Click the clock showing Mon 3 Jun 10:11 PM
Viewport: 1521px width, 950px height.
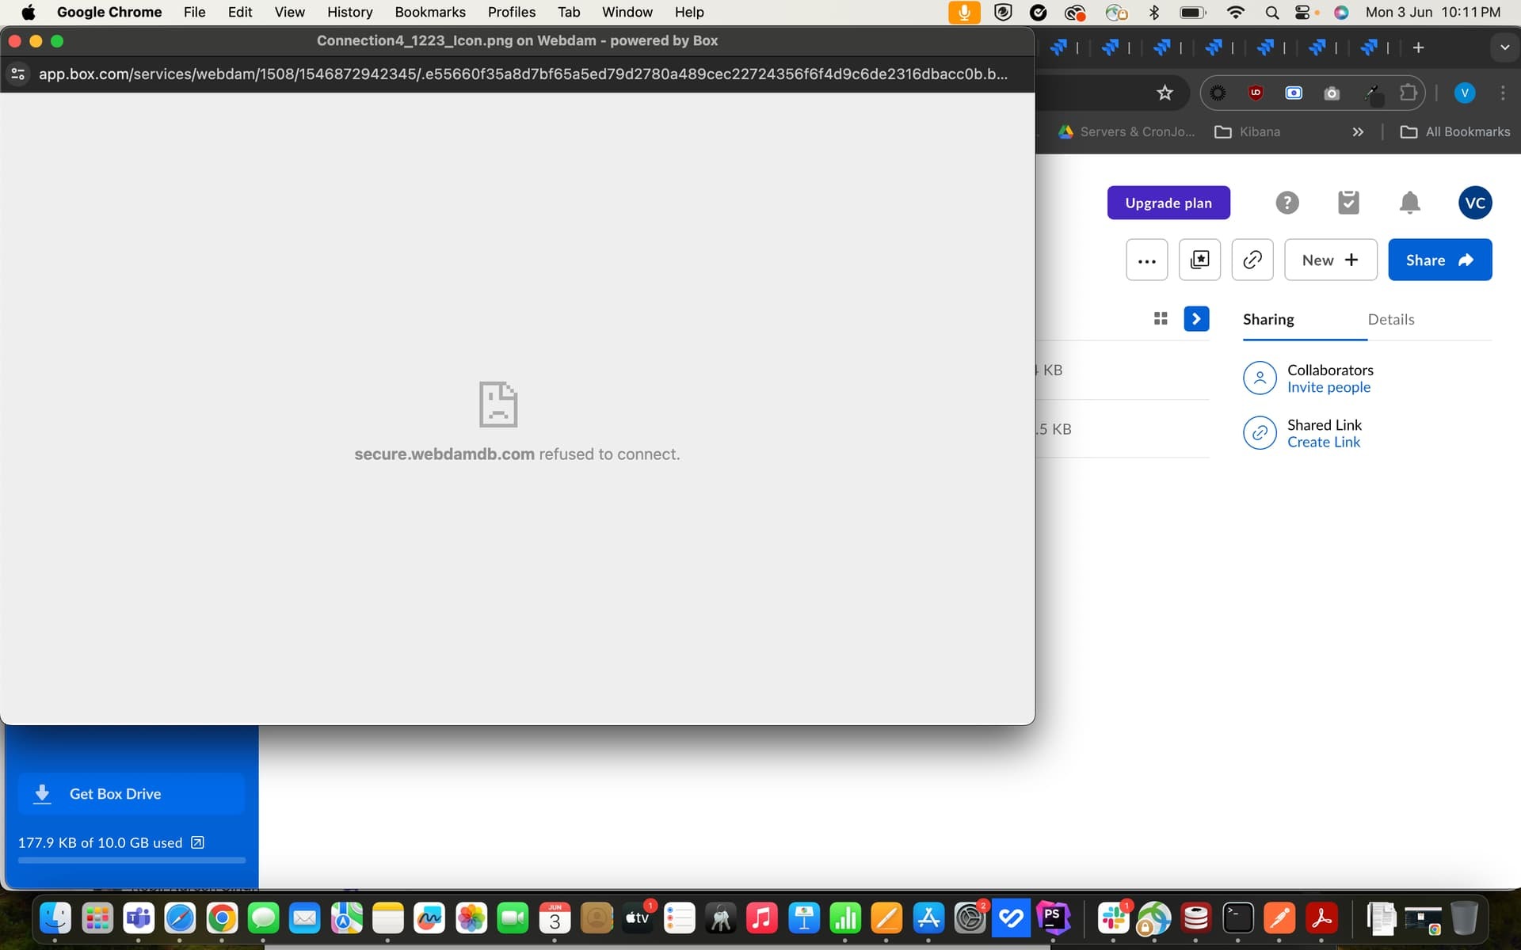point(1432,12)
